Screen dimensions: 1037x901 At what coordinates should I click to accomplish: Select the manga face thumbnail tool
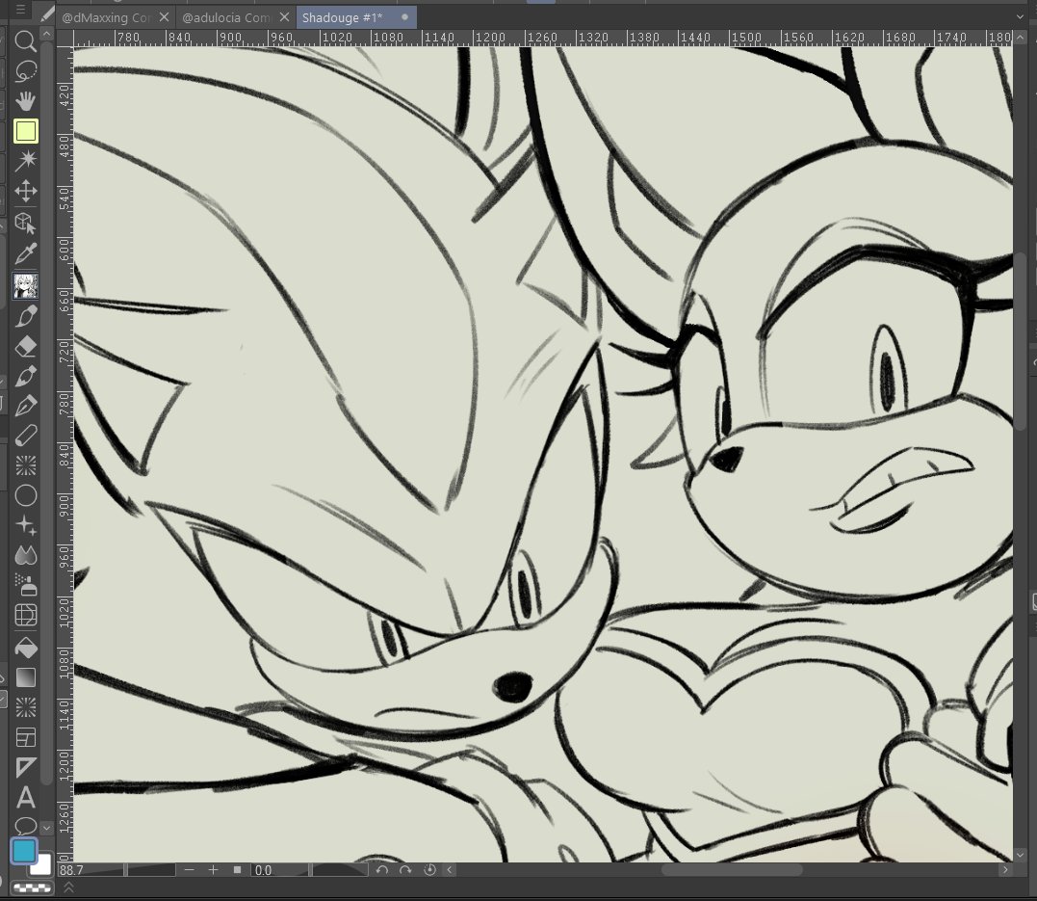(x=25, y=286)
